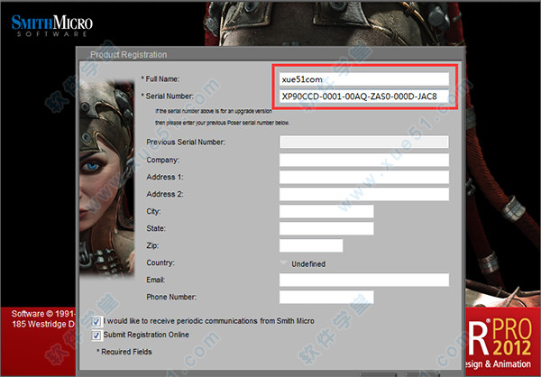
Task: Focus the Phone Number field
Action: [x=326, y=297]
